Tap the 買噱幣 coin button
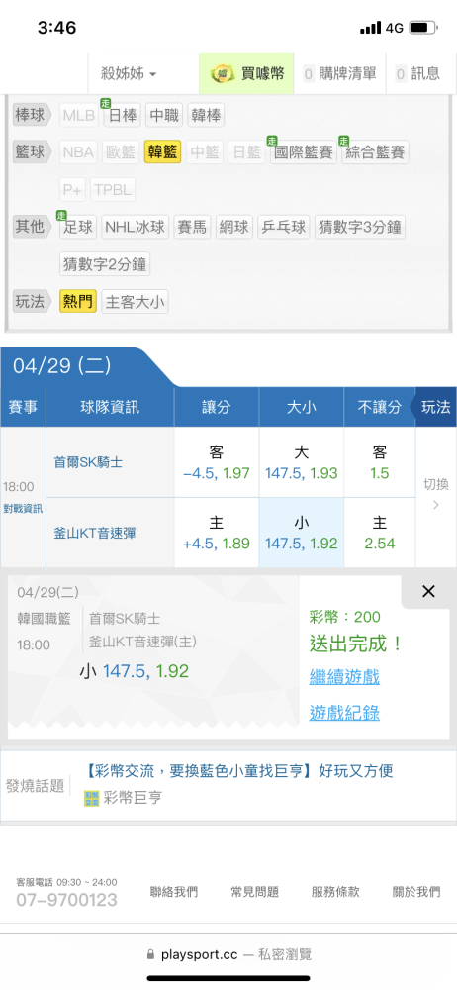Viewport: 457px width, 990px height. click(x=247, y=74)
